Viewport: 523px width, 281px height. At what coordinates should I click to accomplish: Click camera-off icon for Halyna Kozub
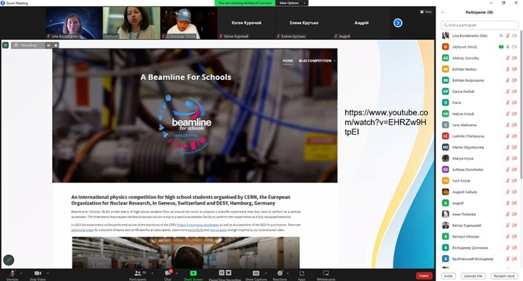pos(514,114)
